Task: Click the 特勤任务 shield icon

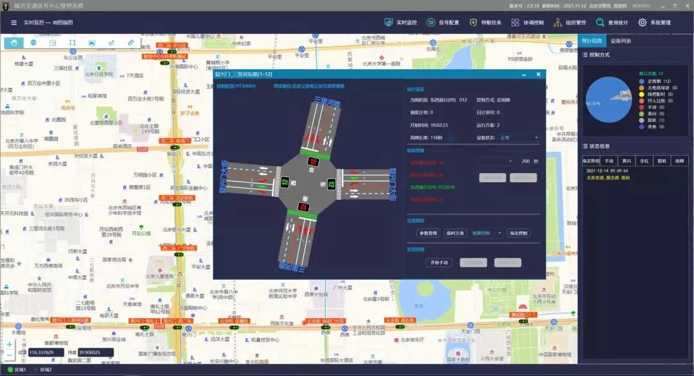Action: (x=473, y=22)
